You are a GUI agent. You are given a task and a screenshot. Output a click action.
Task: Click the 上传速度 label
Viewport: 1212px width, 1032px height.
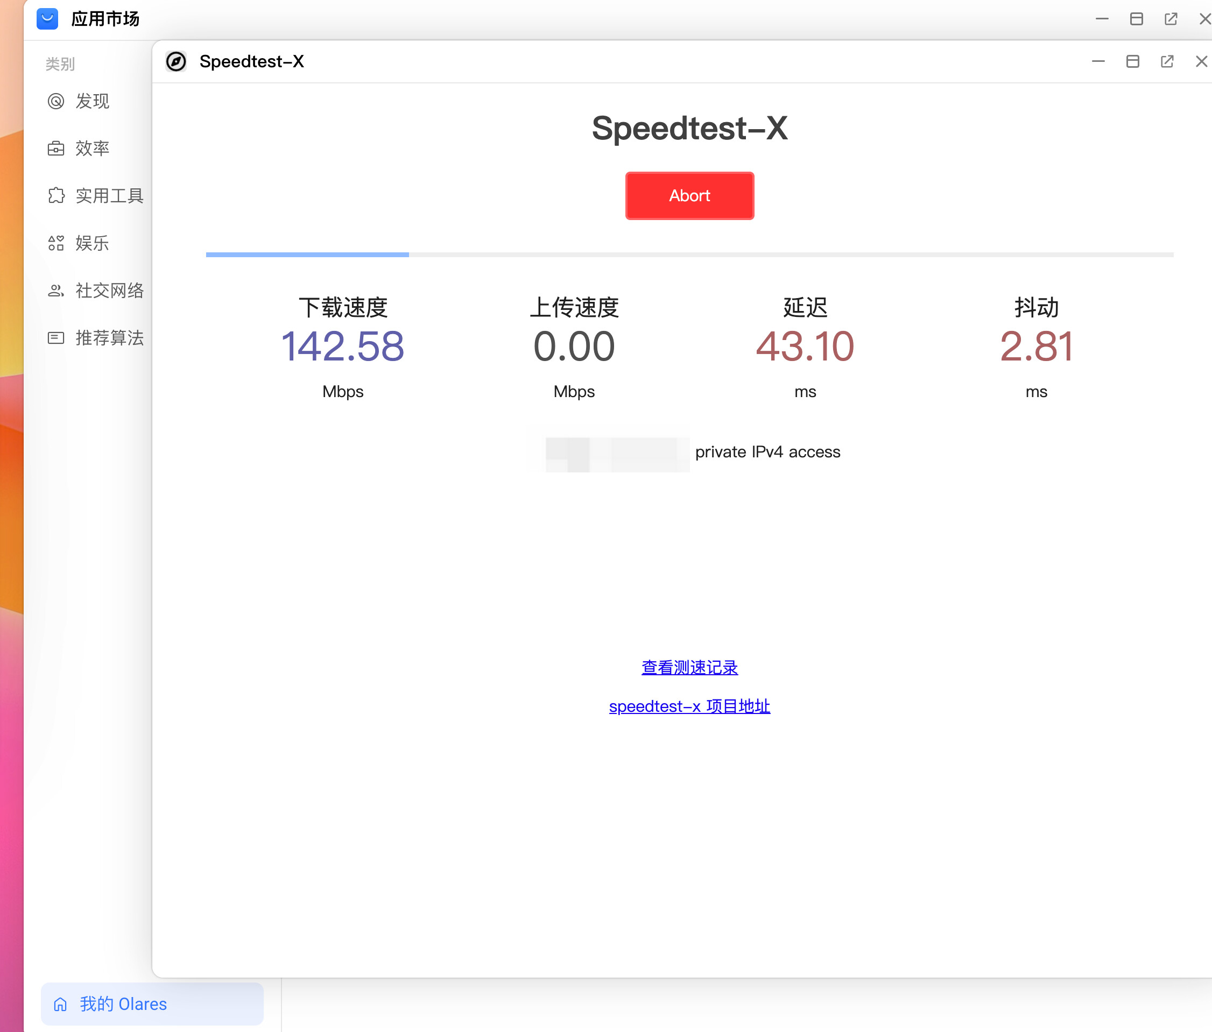coord(574,308)
